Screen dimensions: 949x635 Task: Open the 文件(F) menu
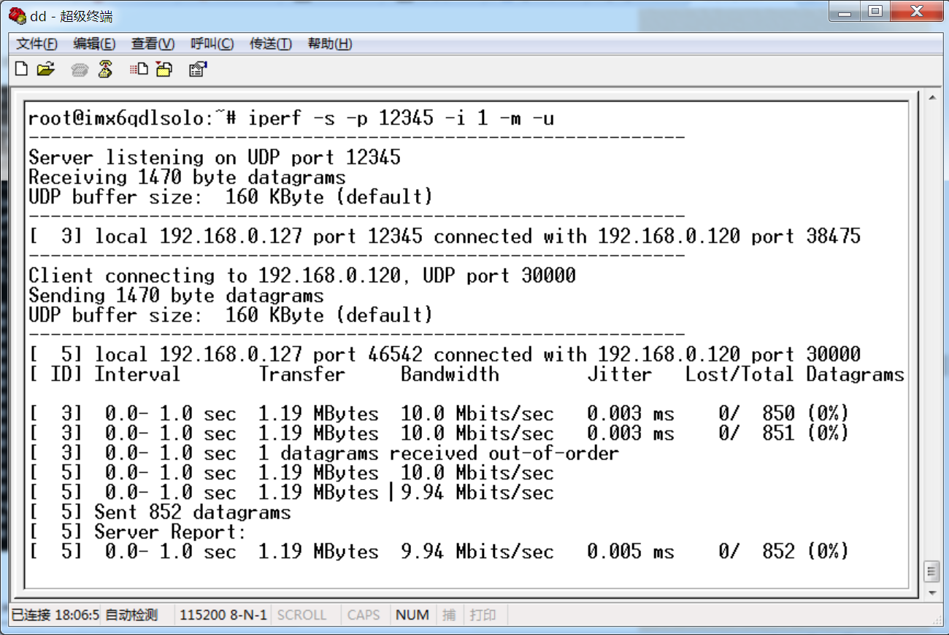(37, 44)
